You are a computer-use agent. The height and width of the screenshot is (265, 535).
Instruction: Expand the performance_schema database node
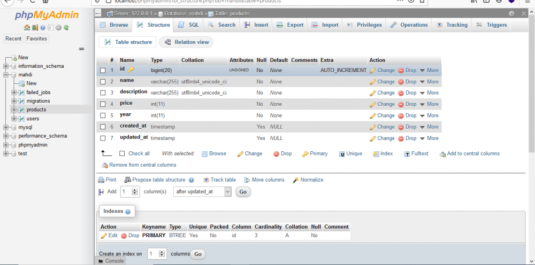(x=6, y=136)
